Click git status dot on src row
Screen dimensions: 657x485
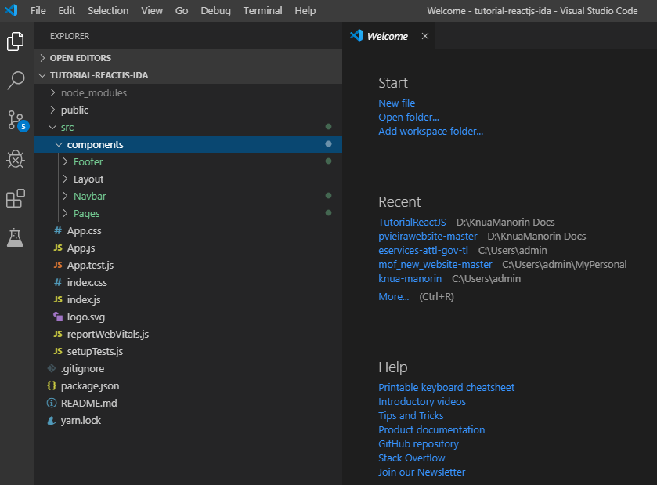coord(329,127)
